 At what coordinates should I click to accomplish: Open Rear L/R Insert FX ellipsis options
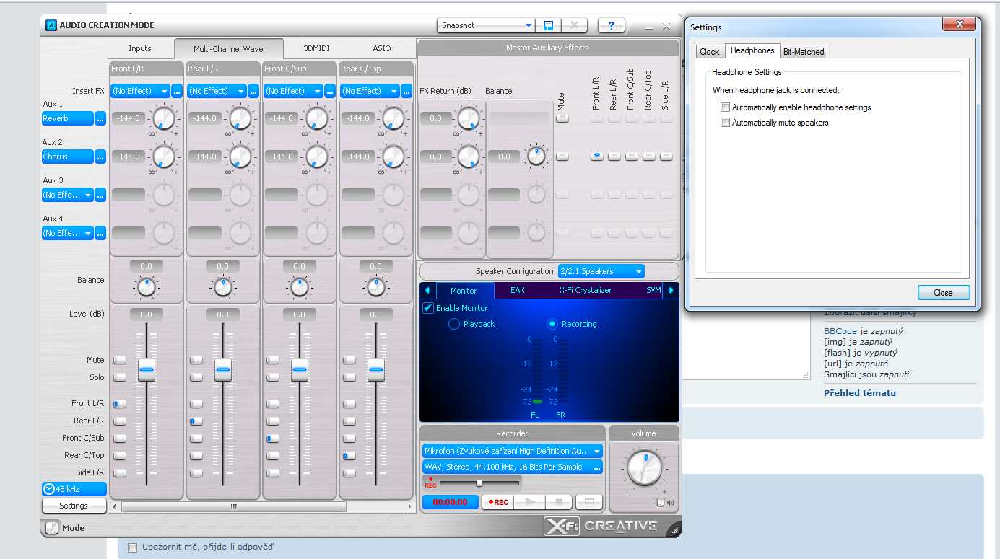point(253,91)
